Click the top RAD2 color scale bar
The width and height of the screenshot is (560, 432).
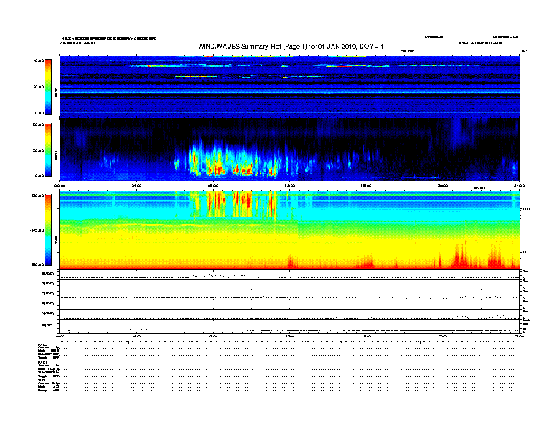48,87
